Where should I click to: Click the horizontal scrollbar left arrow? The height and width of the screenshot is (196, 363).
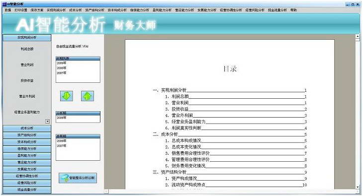[x=106, y=192]
